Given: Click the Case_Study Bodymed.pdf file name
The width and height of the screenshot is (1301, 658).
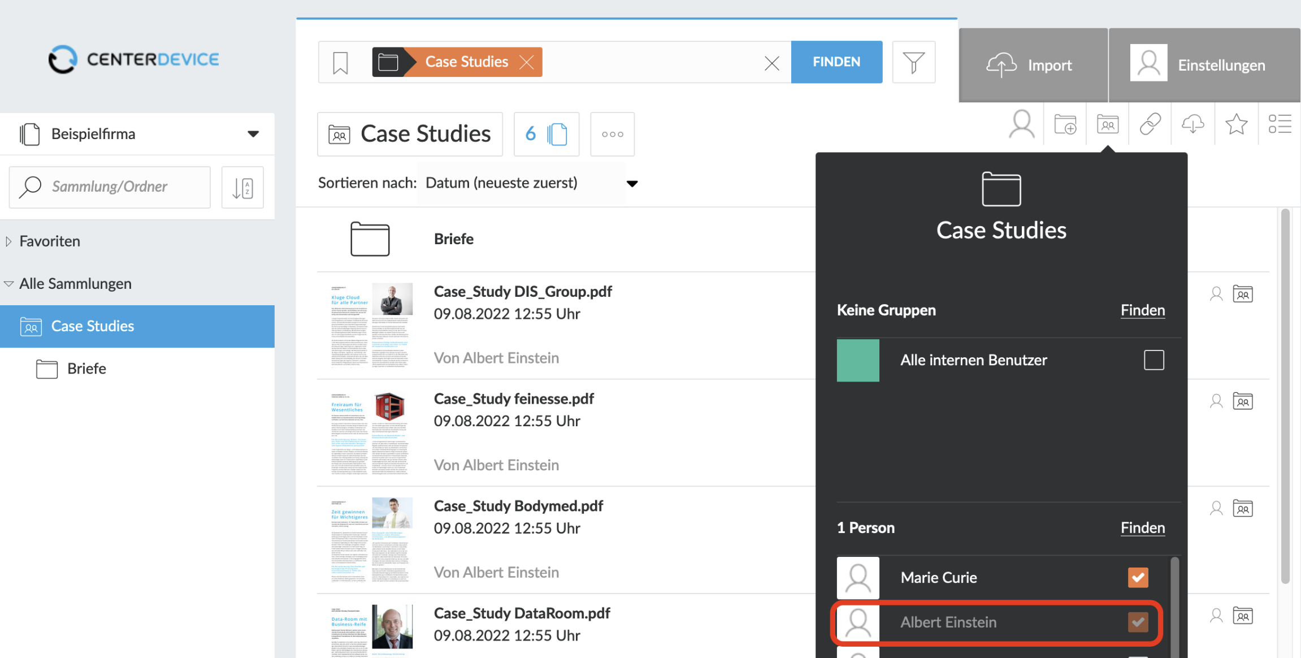Looking at the screenshot, I should click(518, 506).
